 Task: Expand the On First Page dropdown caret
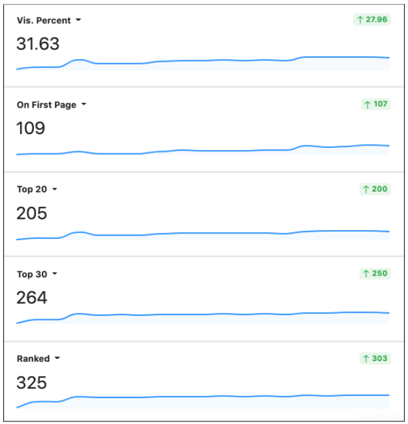click(x=84, y=104)
